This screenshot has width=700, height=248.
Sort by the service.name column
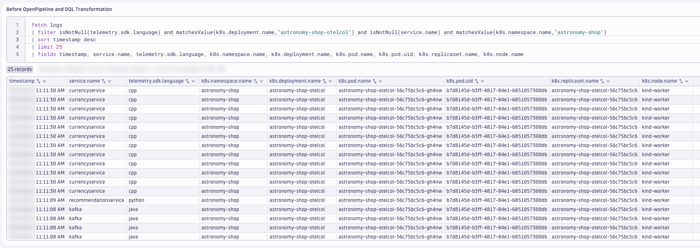coord(104,81)
